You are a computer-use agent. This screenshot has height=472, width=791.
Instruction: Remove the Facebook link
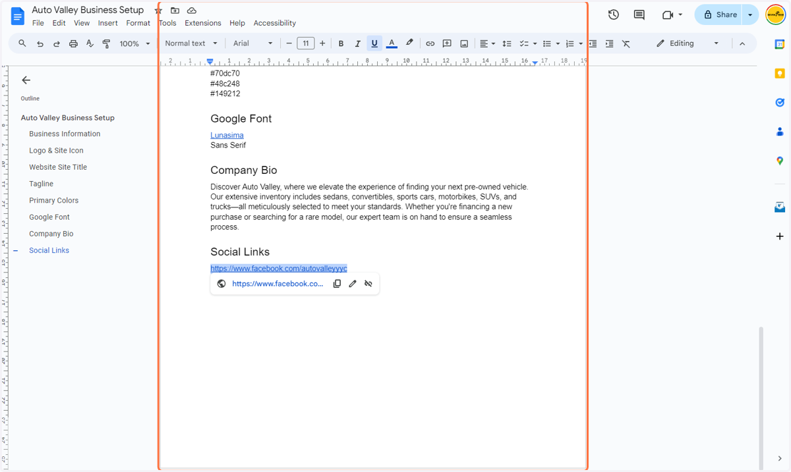click(368, 284)
